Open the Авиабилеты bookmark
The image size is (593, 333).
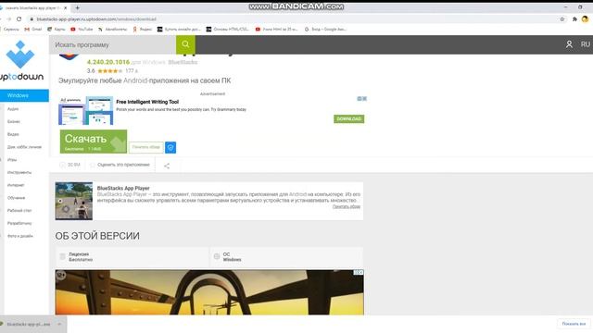[112, 29]
